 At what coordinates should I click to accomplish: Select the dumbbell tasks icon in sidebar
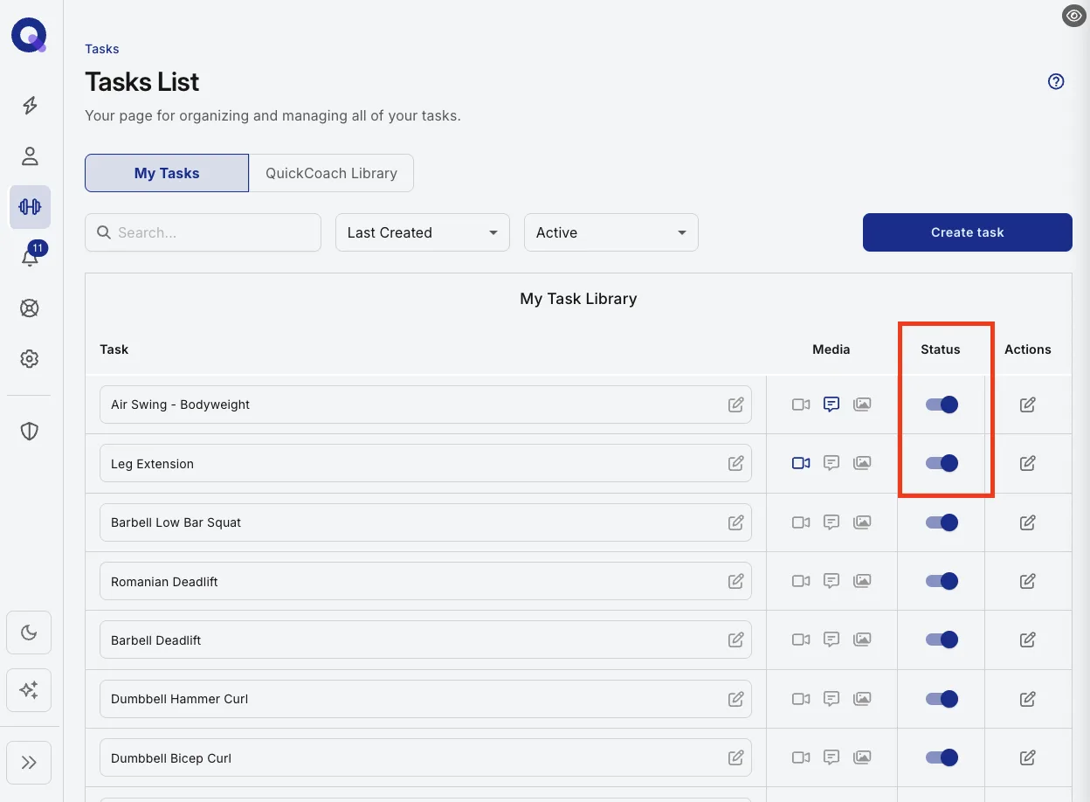click(x=30, y=207)
